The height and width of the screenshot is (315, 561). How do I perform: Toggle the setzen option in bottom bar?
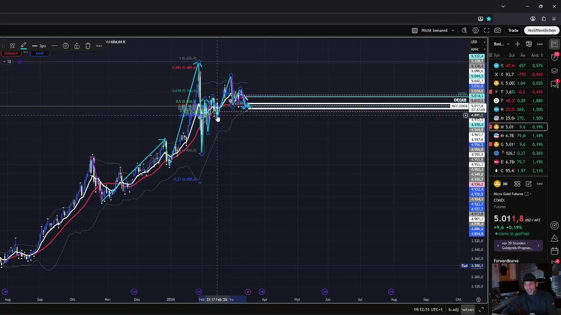click(x=468, y=310)
